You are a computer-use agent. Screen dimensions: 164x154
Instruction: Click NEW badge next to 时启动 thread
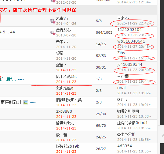point(21,80)
